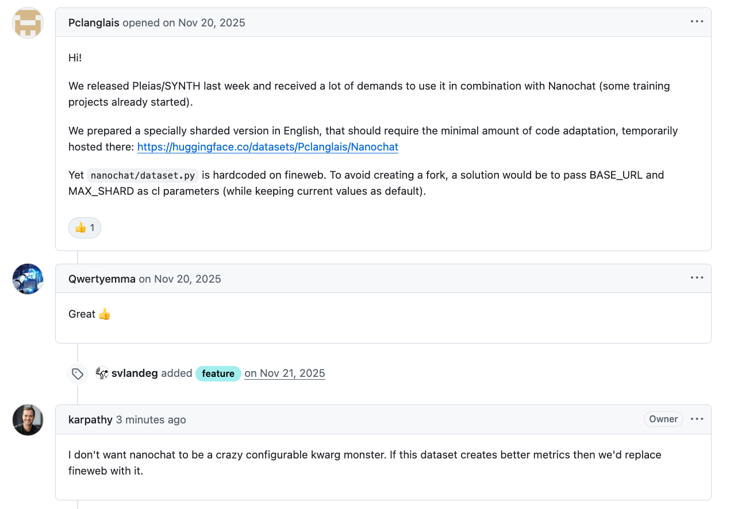This screenshot has width=730, height=509.
Task: Click svlandeg's small avatar icon
Action: pyautogui.click(x=102, y=373)
